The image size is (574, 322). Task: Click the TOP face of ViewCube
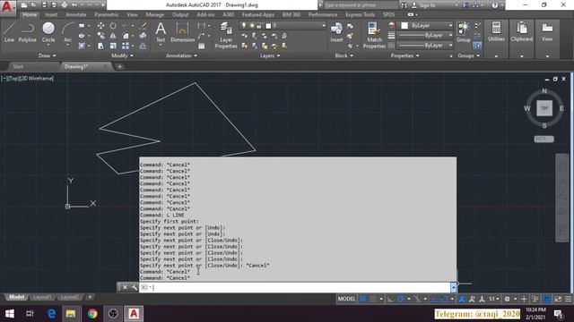544,108
